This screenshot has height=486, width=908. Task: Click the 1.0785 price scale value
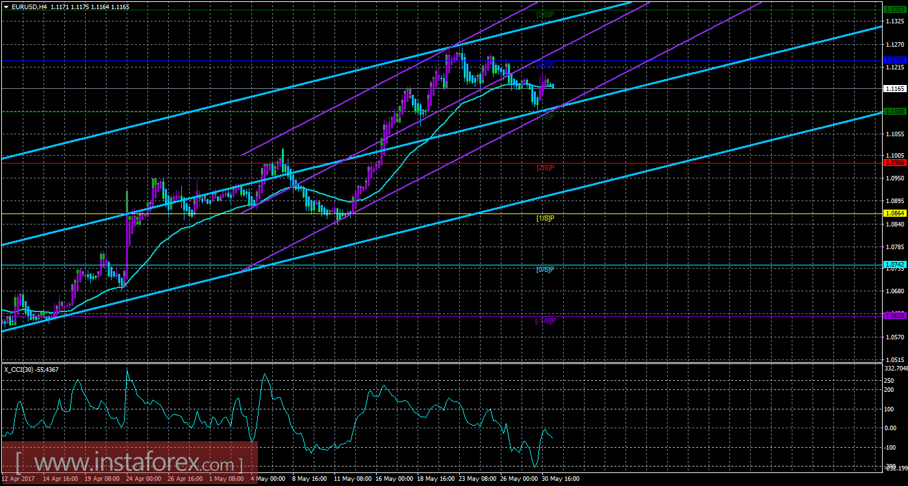(x=894, y=247)
